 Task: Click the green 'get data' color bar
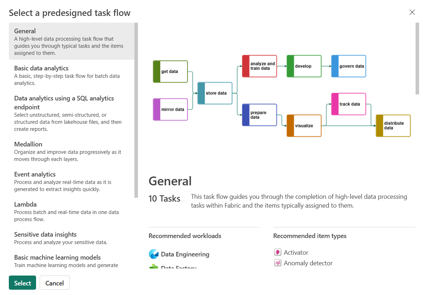(x=157, y=71)
